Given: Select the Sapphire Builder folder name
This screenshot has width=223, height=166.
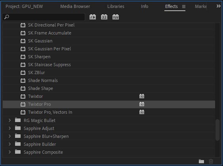Looking at the screenshot, I should [40, 144].
